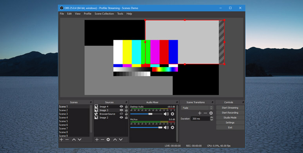Screen dimensions: 303x153
Task: Add a scene transition with the plus icon
Action: point(200,113)
